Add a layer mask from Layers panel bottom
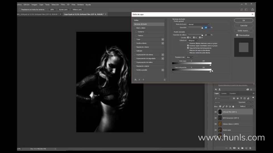The height and width of the screenshot is (153, 273). click(234, 148)
